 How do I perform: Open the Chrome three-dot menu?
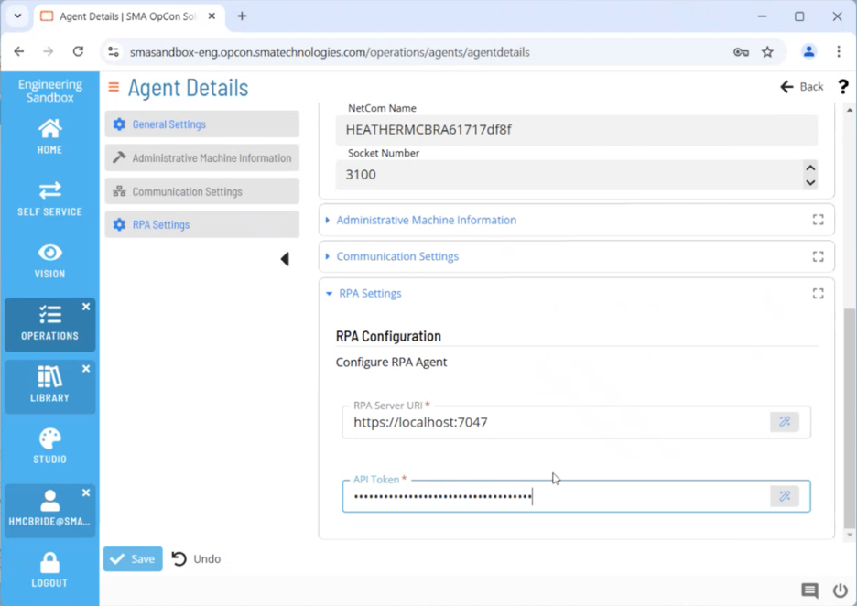839,52
